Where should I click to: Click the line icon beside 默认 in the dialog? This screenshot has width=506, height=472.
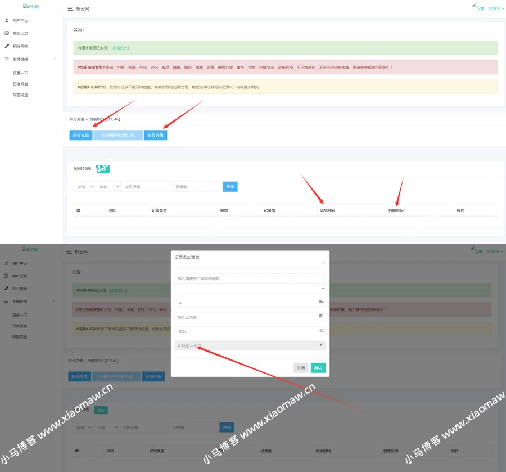tap(321, 330)
